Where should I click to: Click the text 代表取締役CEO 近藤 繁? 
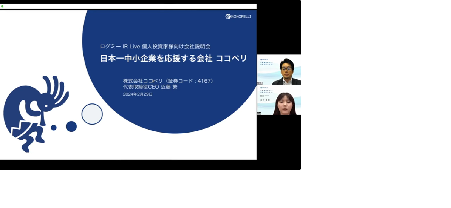pos(150,87)
